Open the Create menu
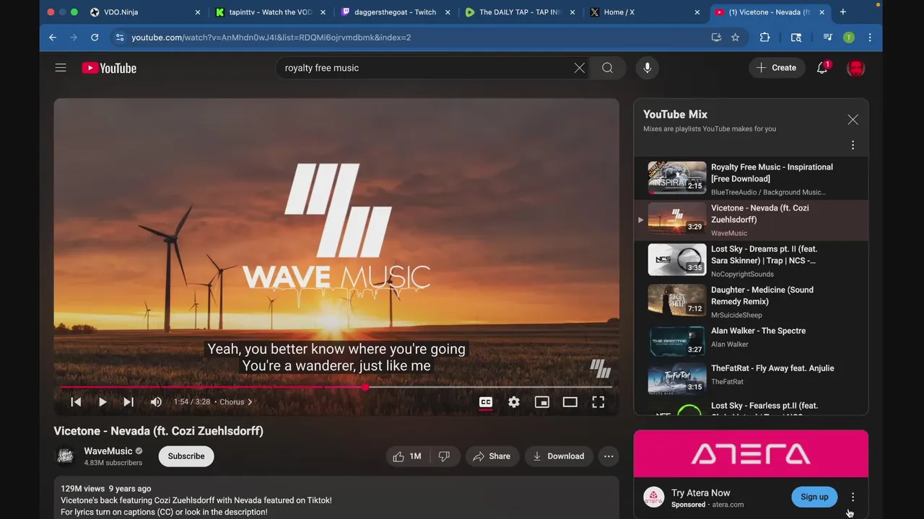924x519 pixels. pyautogui.click(x=777, y=68)
